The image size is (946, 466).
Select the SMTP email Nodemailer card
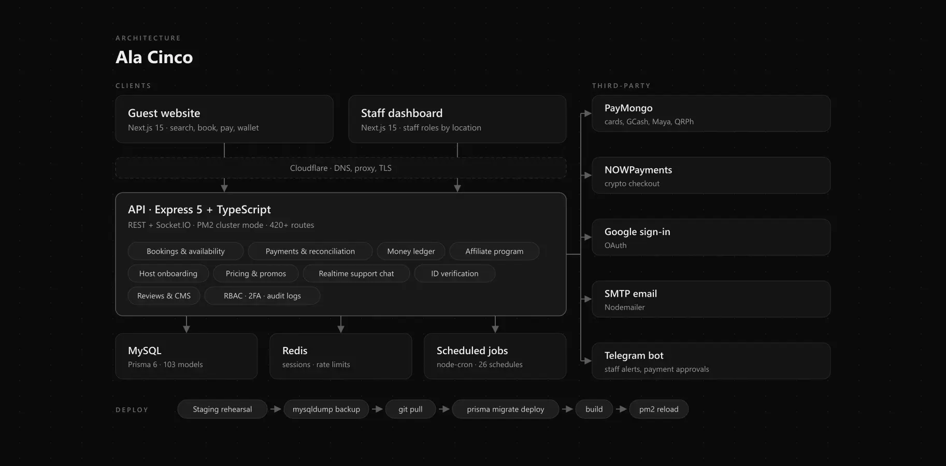click(711, 299)
